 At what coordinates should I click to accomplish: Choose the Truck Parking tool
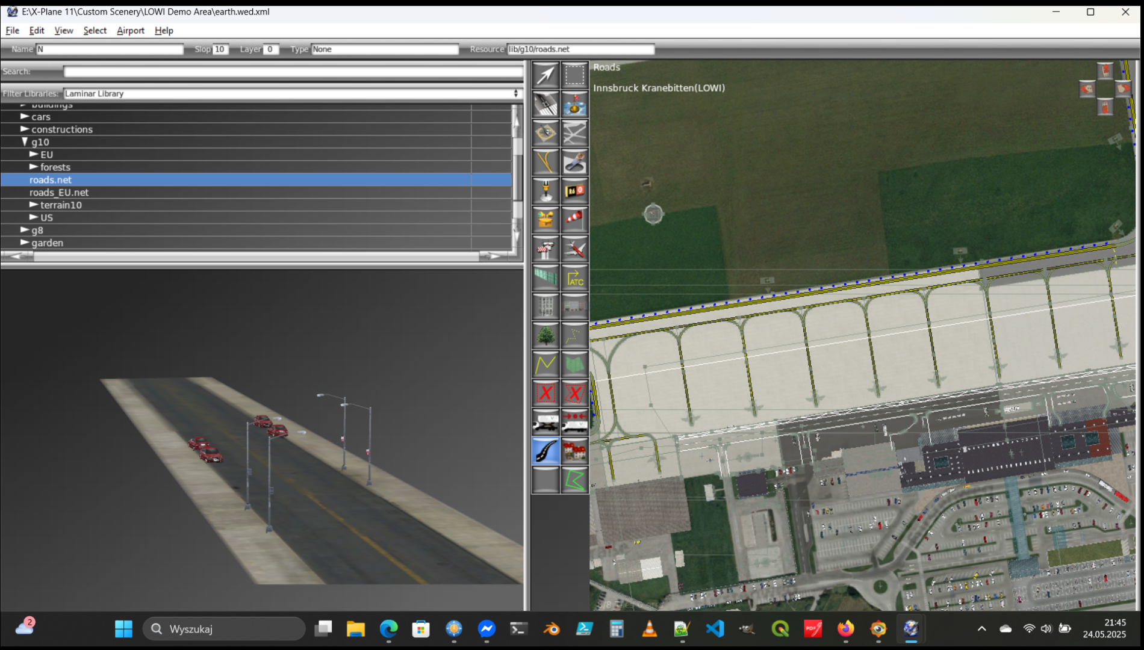point(546,422)
